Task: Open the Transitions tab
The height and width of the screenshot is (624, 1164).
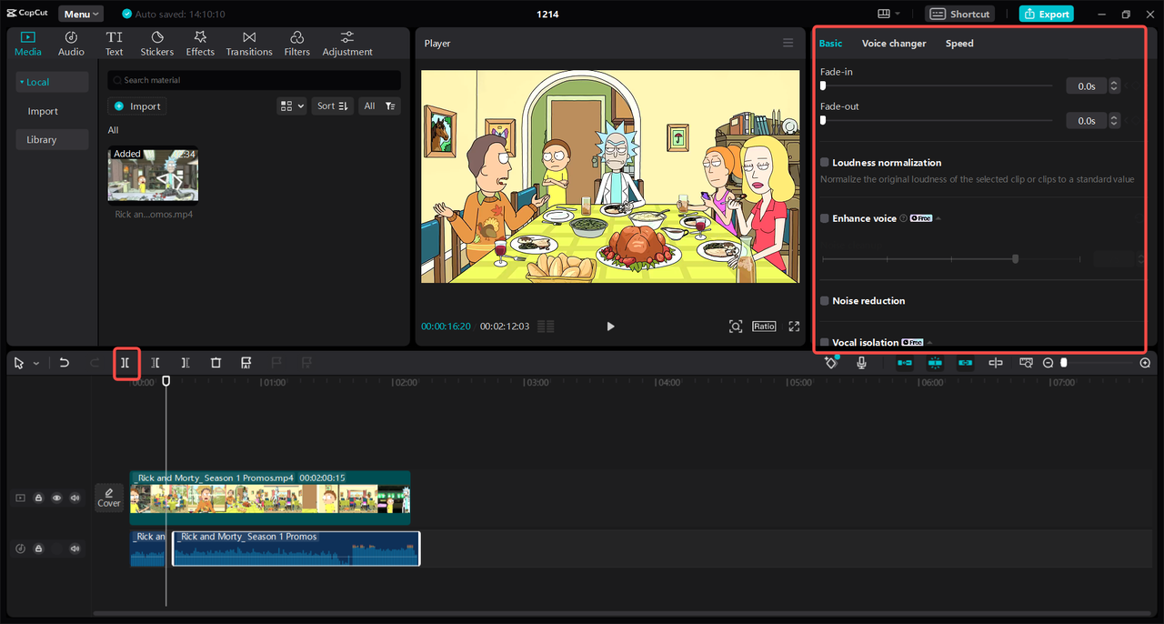Action: tap(249, 44)
